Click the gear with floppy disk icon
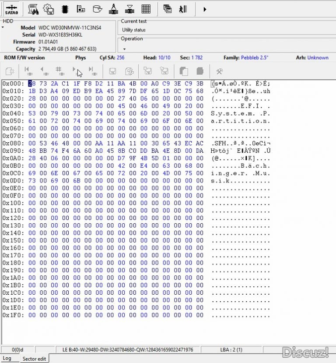This screenshot has width=336, height=363. 49,10
